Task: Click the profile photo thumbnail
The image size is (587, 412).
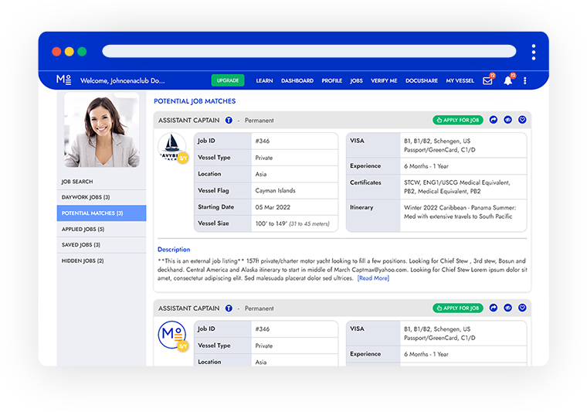Action: (102, 130)
